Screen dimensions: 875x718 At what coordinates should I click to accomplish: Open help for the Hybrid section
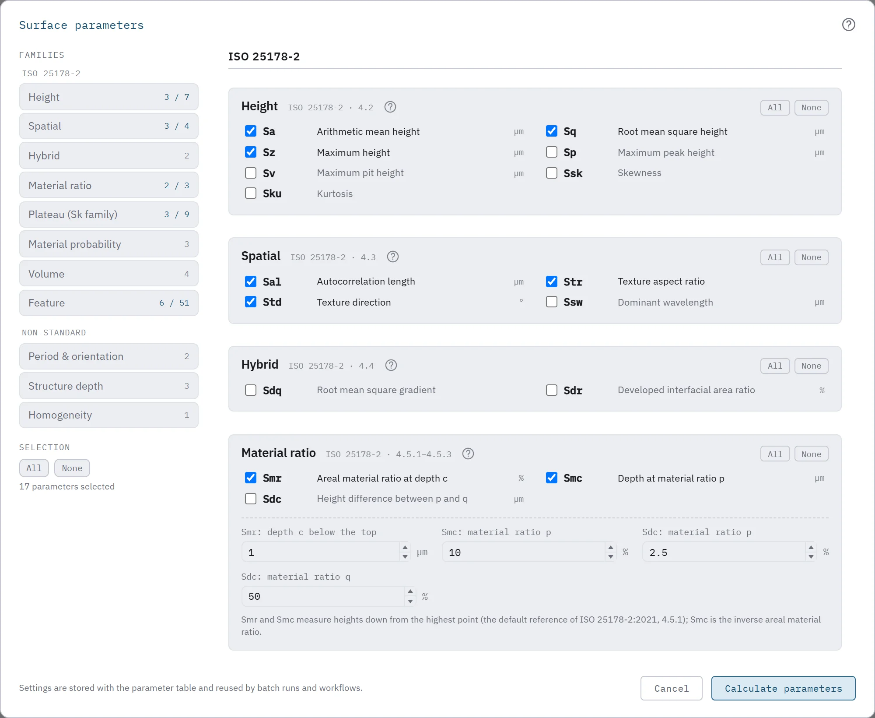(x=391, y=365)
